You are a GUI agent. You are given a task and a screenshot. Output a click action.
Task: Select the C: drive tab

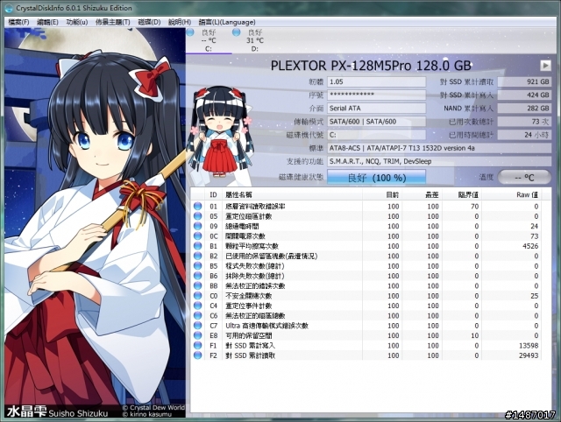tap(209, 40)
